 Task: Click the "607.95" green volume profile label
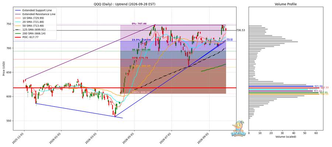pos(324,93)
